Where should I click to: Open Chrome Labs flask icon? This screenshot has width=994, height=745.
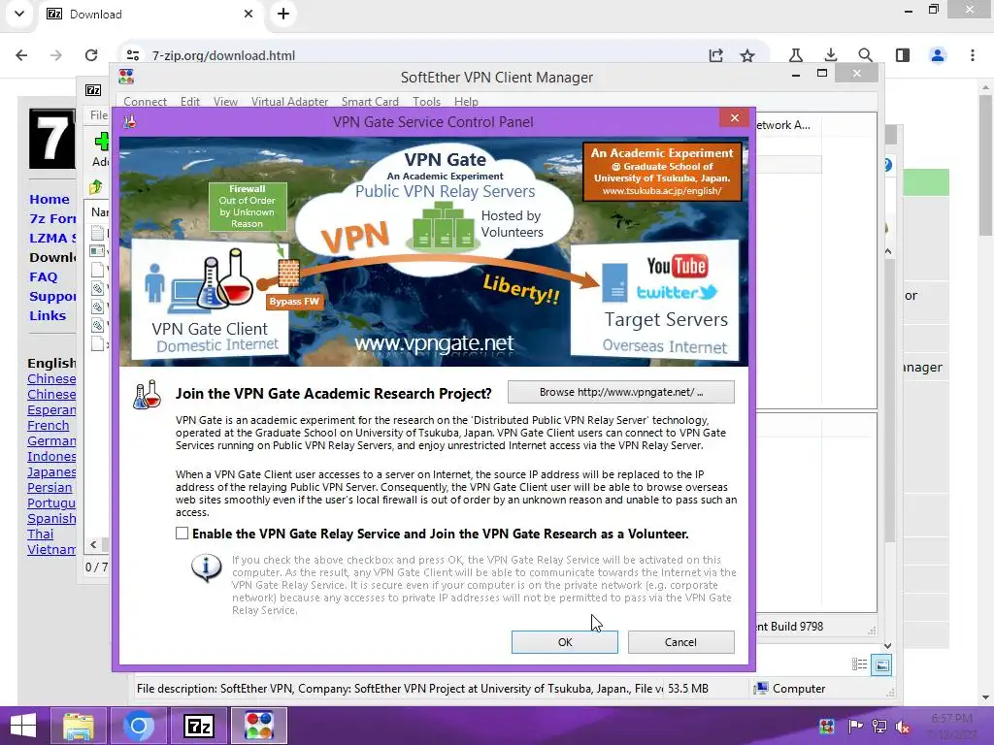point(796,55)
